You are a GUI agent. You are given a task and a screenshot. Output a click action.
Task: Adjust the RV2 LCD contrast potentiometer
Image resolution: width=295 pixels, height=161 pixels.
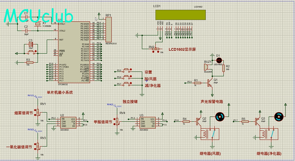point(156,49)
